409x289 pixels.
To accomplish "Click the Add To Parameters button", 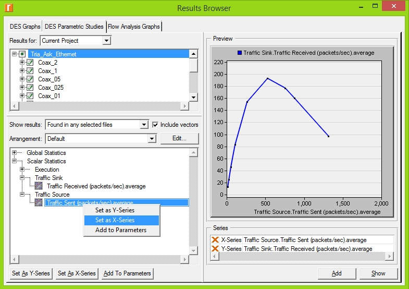I will (x=127, y=273).
